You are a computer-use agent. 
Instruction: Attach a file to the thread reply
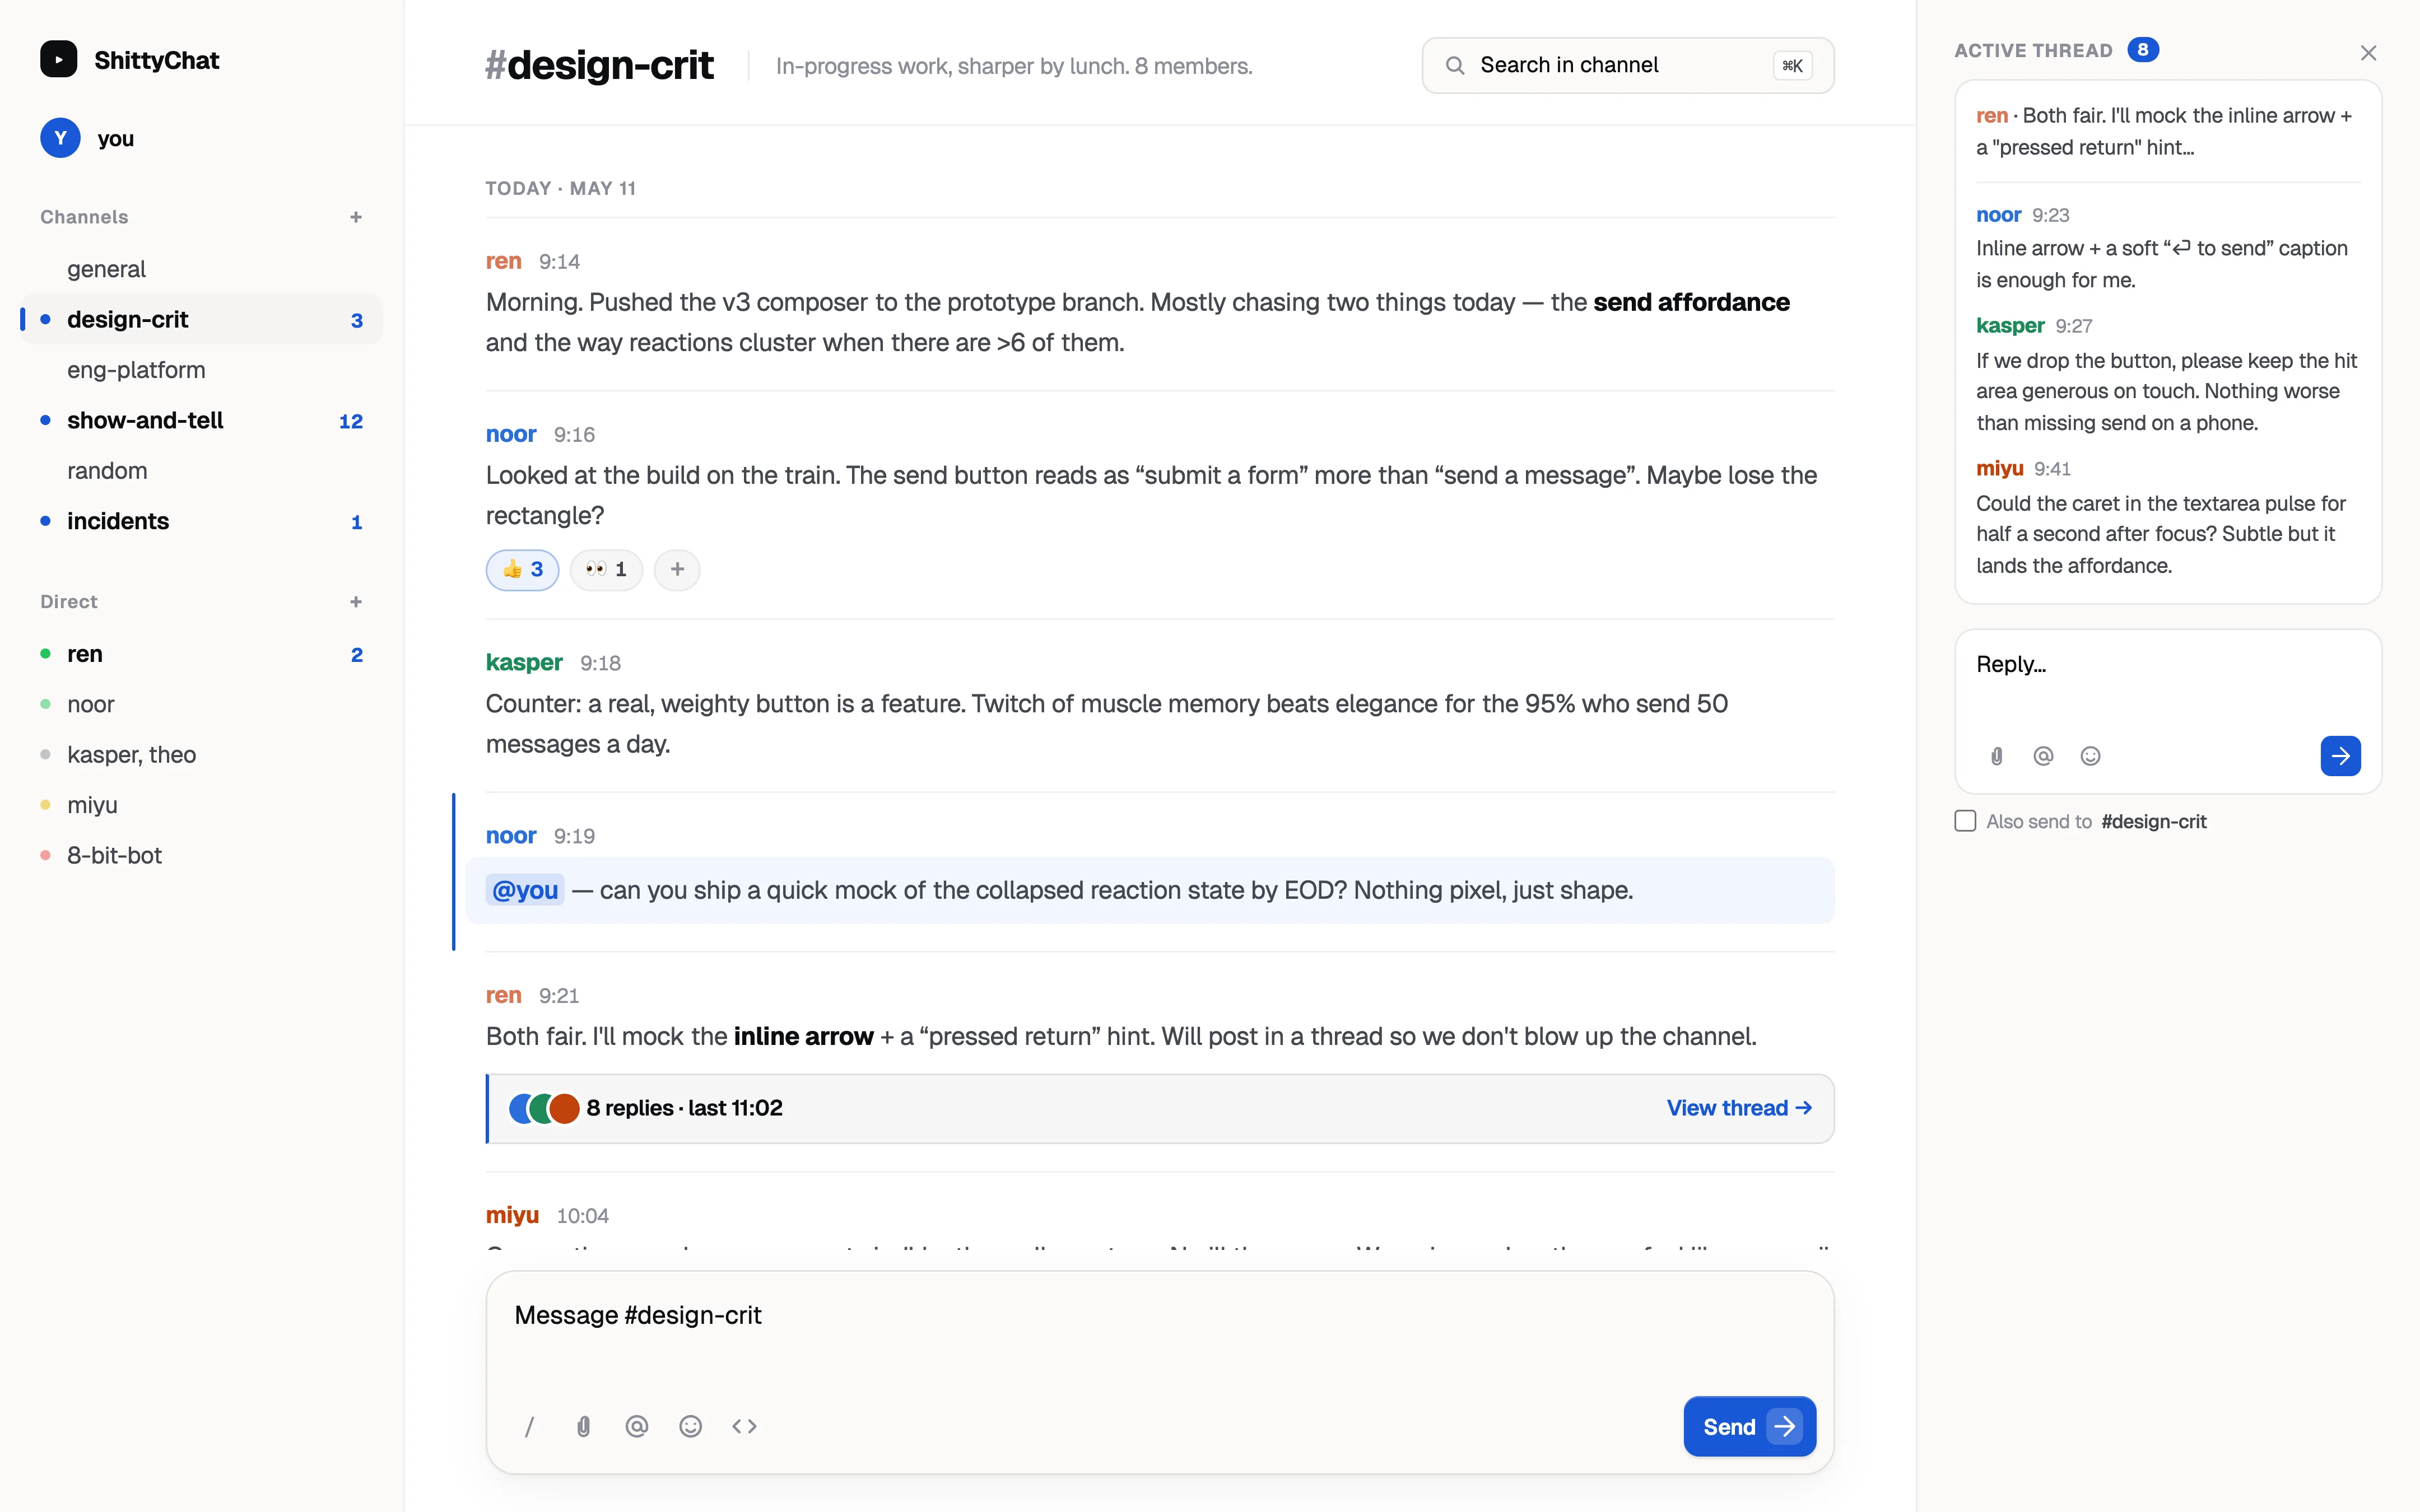coord(1996,756)
